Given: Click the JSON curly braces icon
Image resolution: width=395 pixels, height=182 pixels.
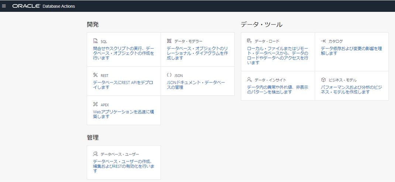Looking at the screenshot, I should click(169, 75).
